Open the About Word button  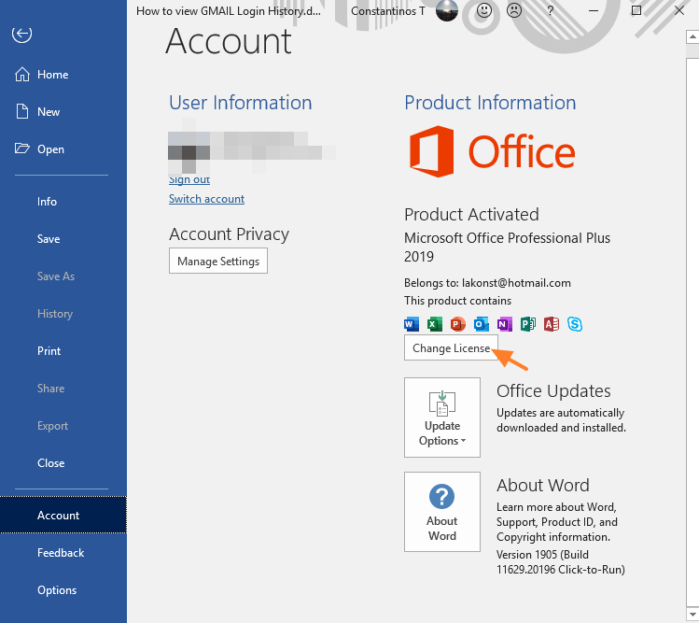(442, 512)
